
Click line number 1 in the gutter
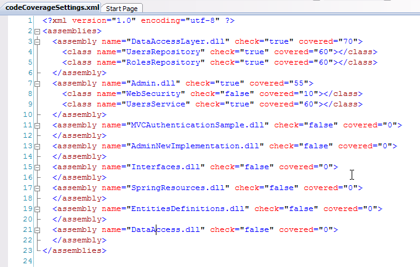30,20
